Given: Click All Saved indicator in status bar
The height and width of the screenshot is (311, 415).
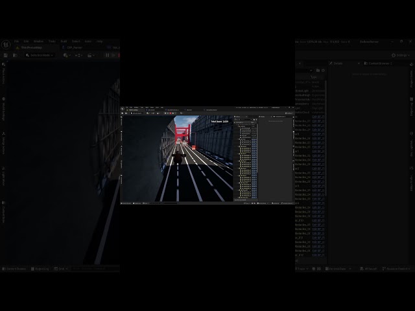Looking at the screenshot, I should (x=368, y=269).
